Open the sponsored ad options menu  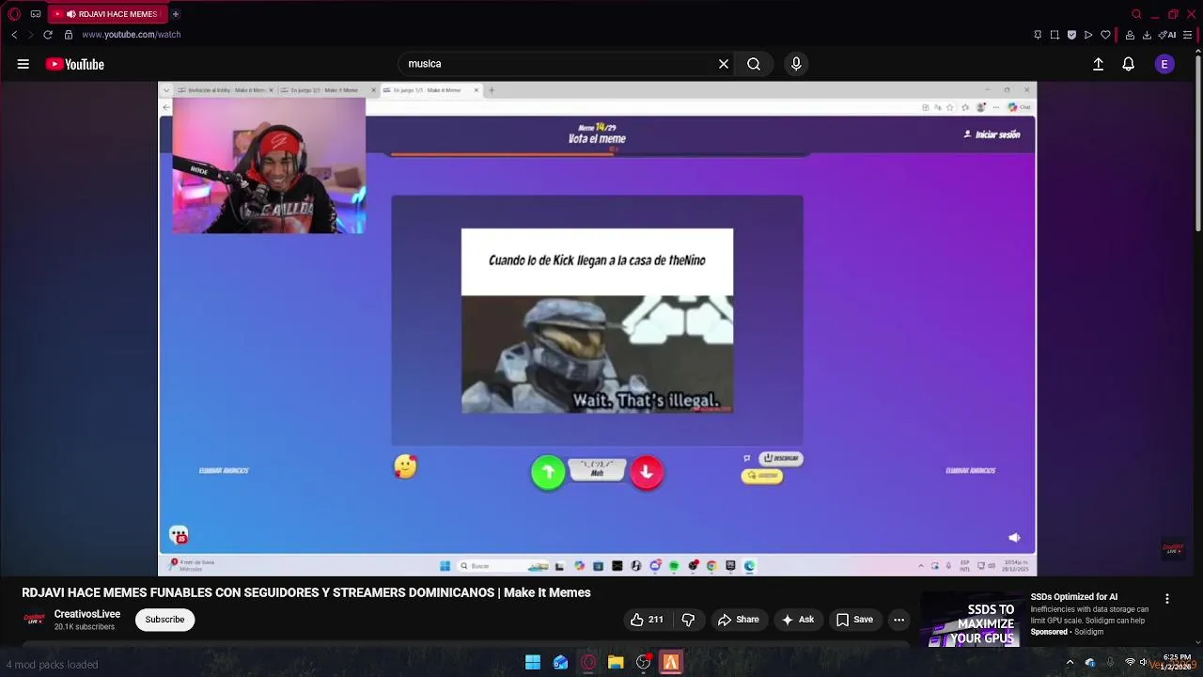[1167, 599]
